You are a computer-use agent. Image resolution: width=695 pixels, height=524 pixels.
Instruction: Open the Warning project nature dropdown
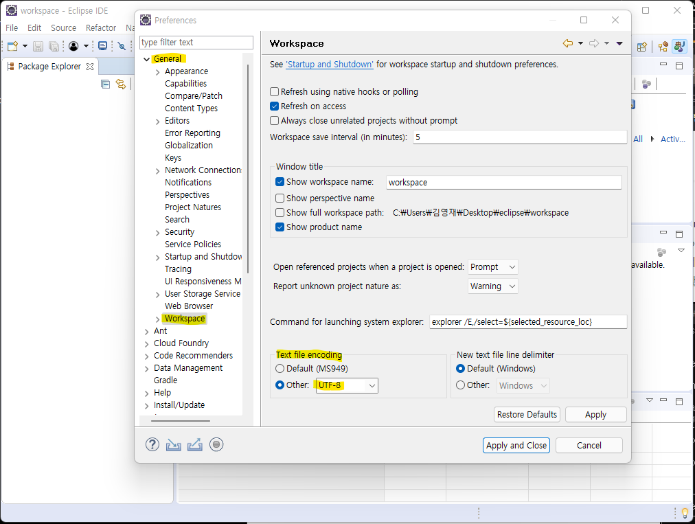492,286
